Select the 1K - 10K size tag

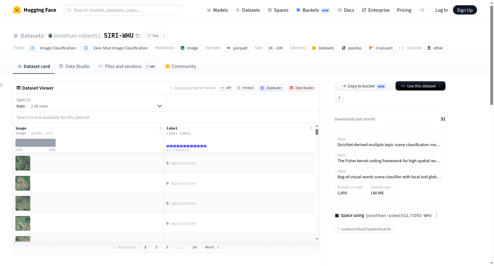point(275,48)
